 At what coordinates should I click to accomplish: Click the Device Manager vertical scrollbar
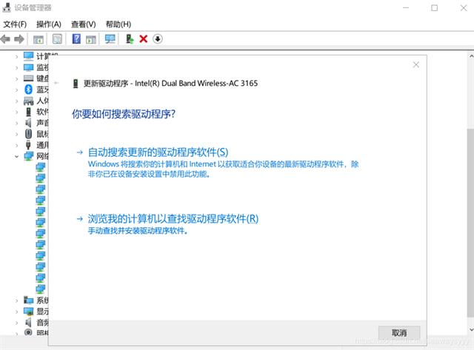[470, 223]
